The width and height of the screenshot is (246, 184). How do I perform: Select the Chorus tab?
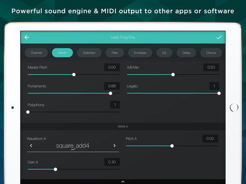point(211,53)
